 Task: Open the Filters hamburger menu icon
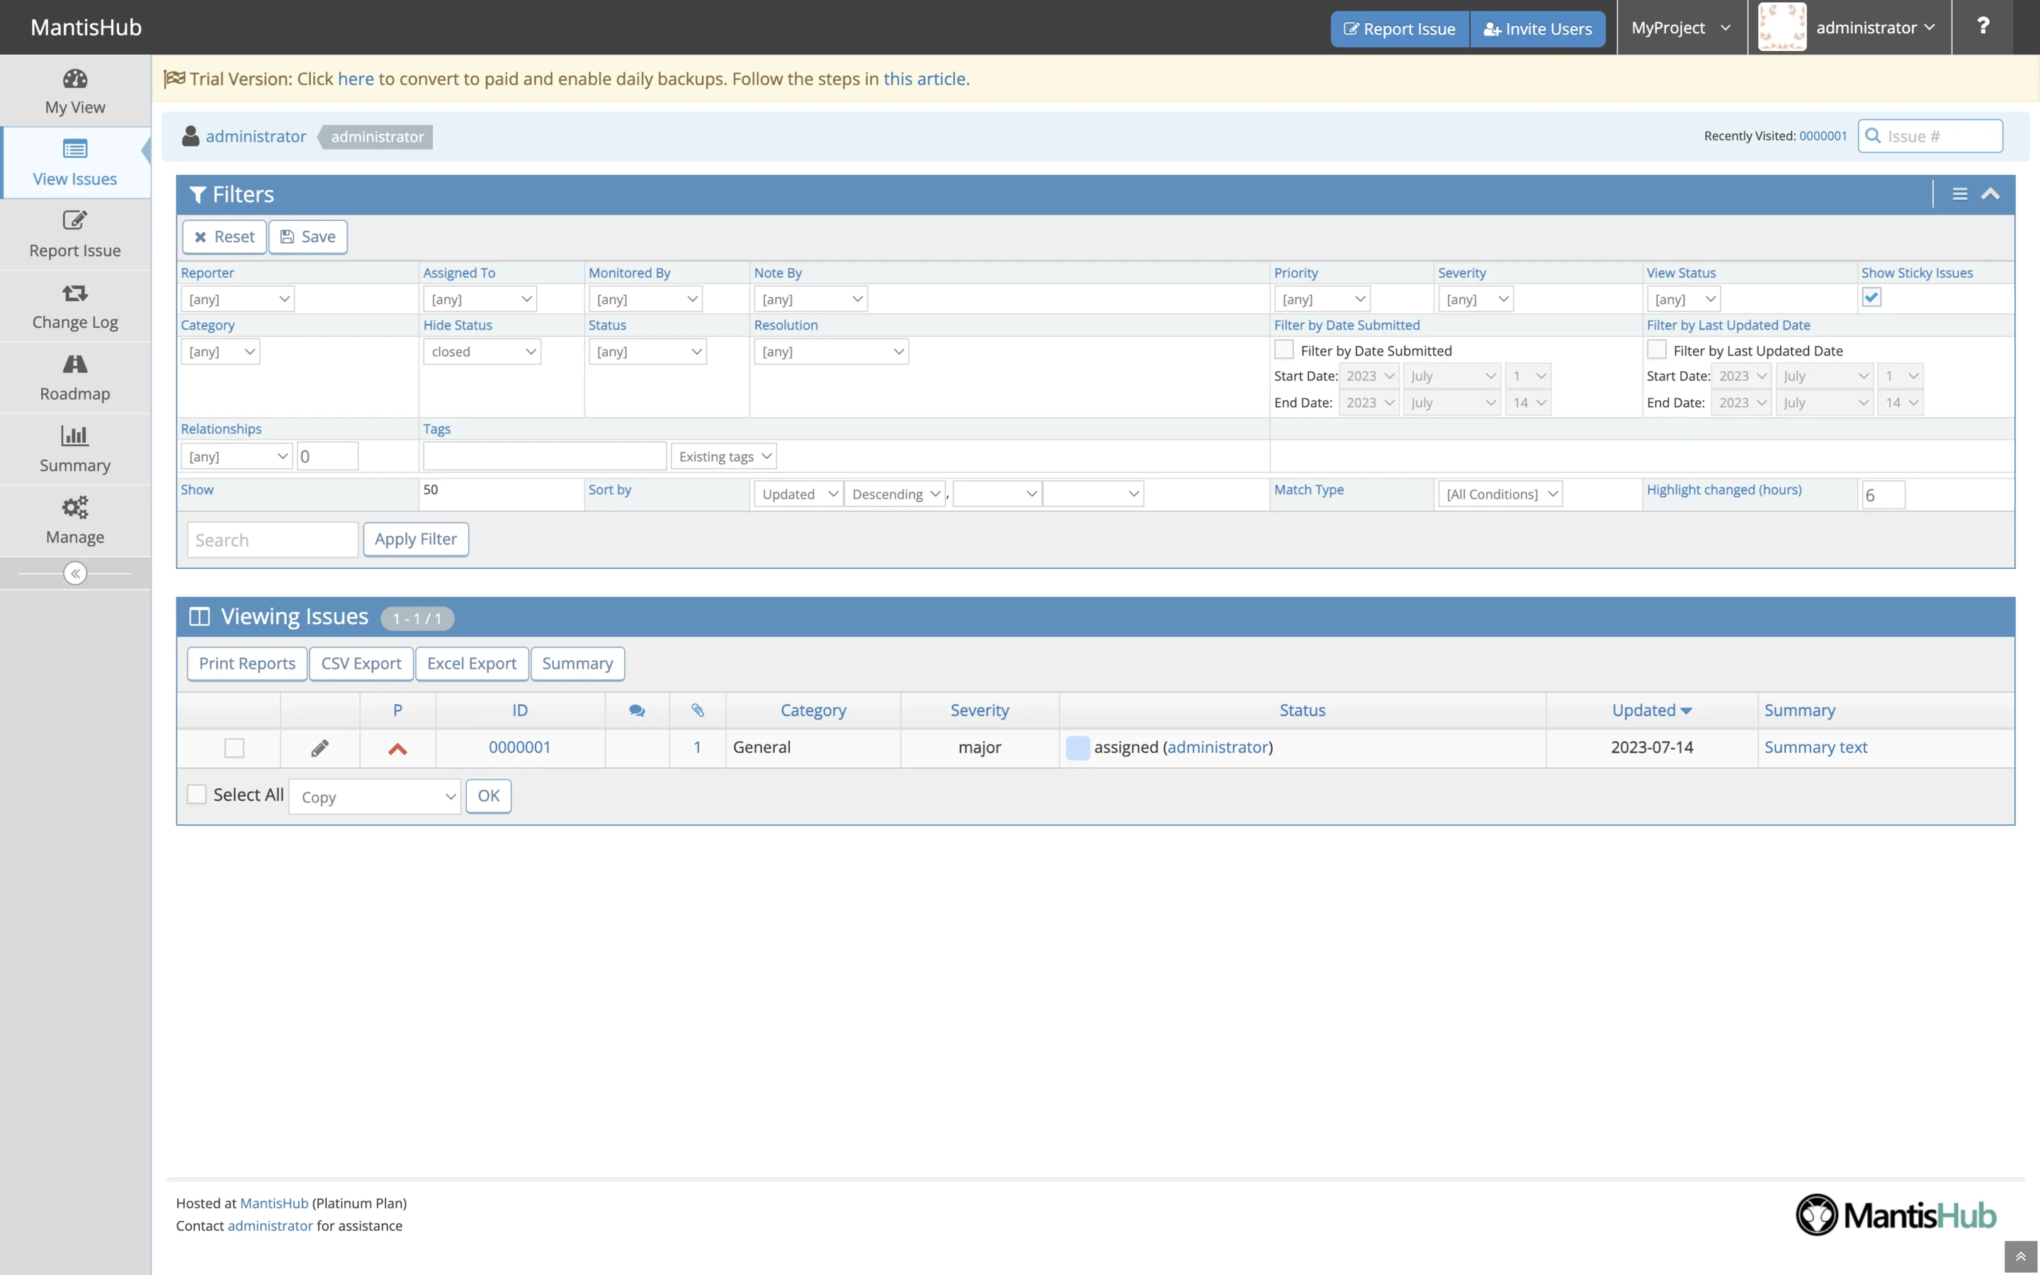[1960, 195]
